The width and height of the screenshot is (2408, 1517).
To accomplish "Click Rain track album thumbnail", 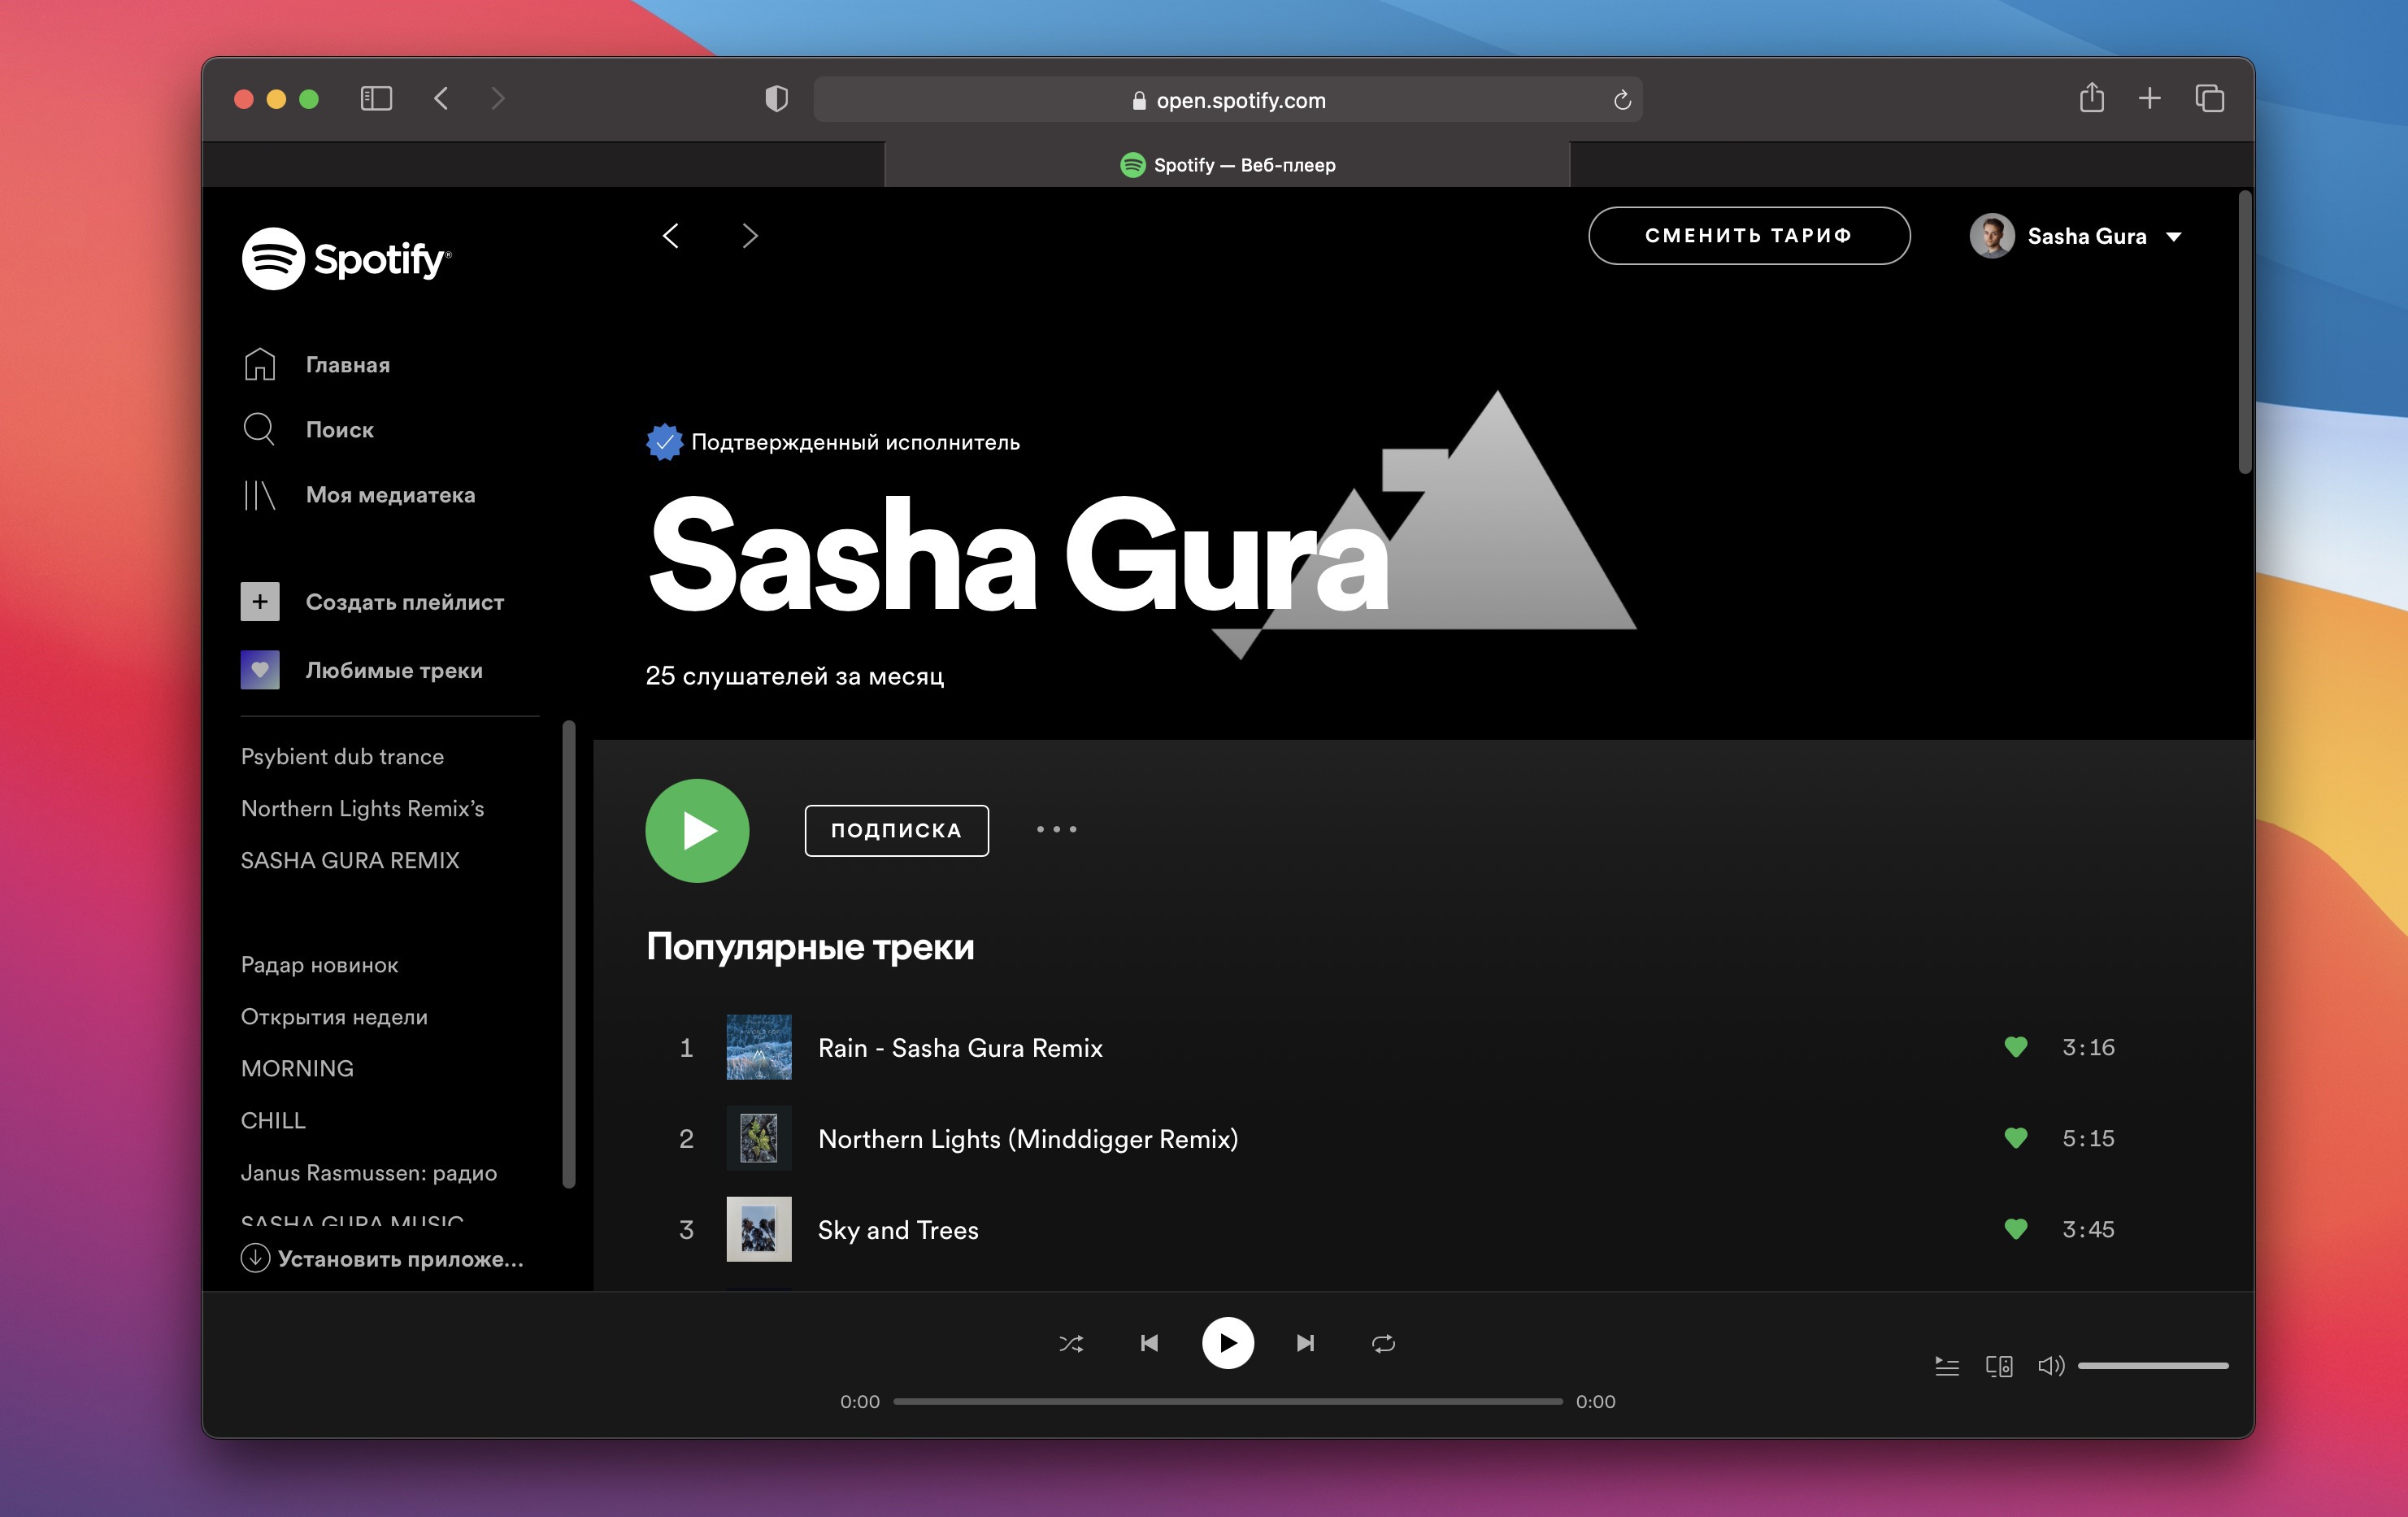I will (759, 1048).
